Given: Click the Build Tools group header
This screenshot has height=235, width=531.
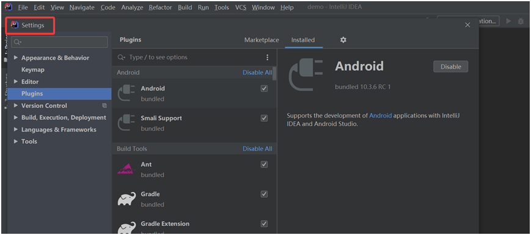Looking at the screenshot, I should tap(194, 149).
